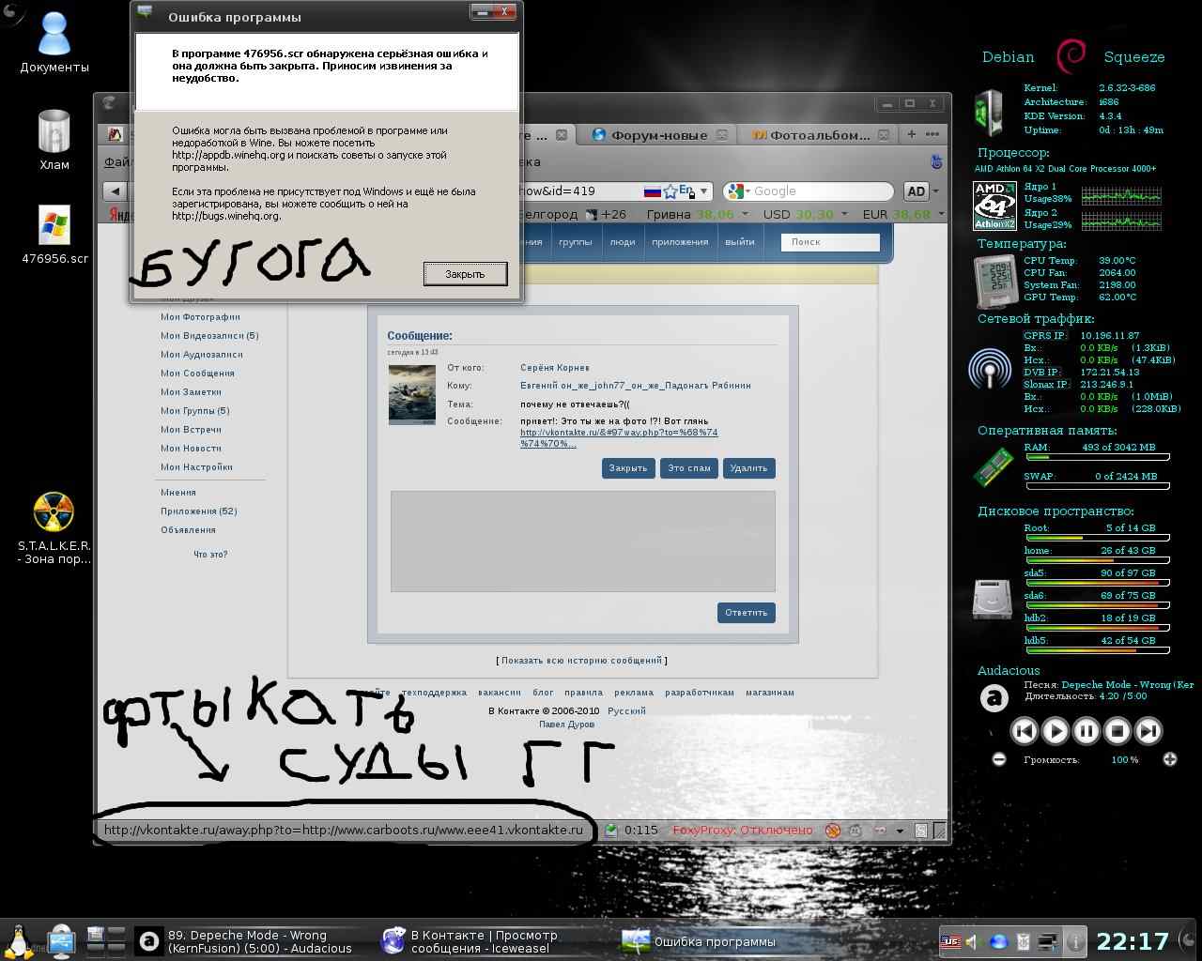Screen dimensions: 1202x961
Task: Open Мои Заметки in sidebar
Action: coord(191,392)
